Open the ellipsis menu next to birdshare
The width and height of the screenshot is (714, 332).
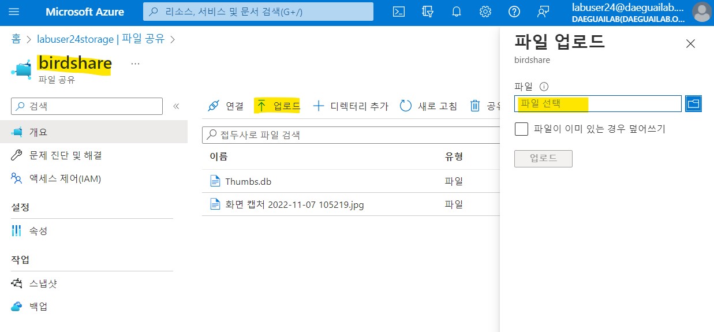click(x=135, y=64)
